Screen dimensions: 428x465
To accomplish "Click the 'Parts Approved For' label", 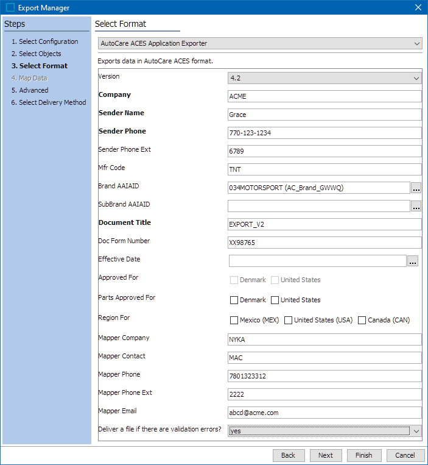I will (x=127, y=297).
